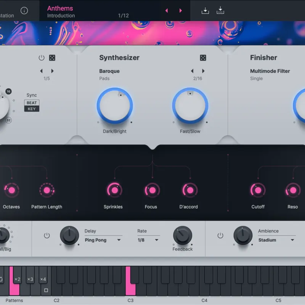Click the Anthems preset name
The width and height of the screenshot is (305, 305).
coord(60,8)
